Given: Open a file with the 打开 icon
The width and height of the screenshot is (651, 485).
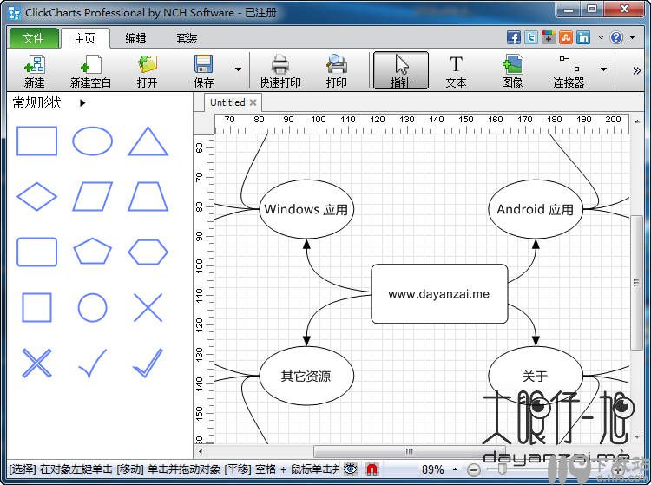Looking at the screenshot, I should pos(147,70).
